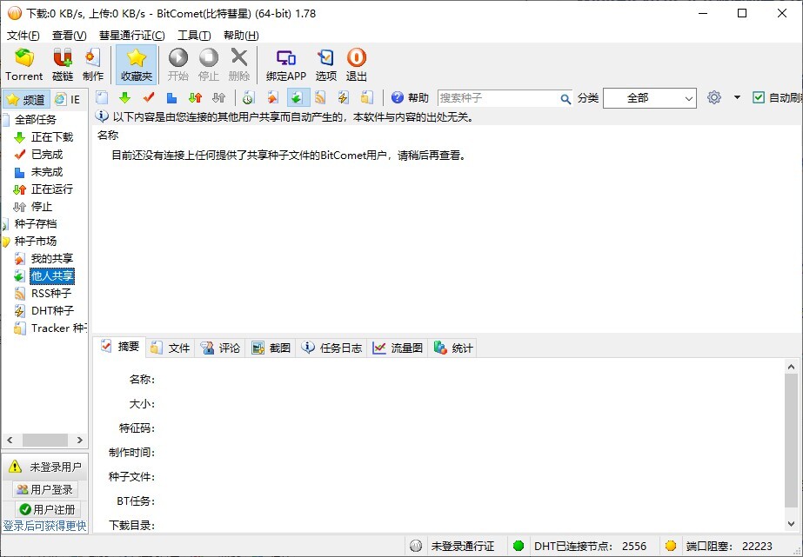Click the 磁链 magnet link button

tap(63, 65)
